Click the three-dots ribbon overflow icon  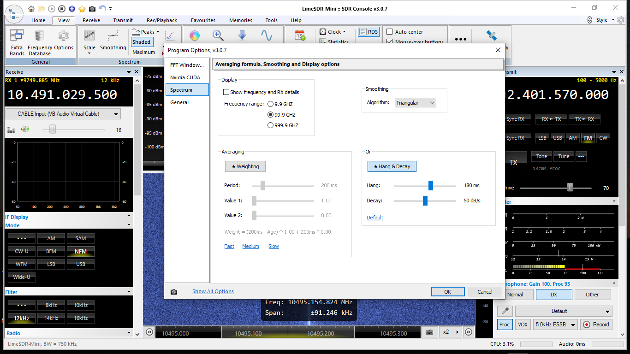pyautogui.click(x=461, y=39)
